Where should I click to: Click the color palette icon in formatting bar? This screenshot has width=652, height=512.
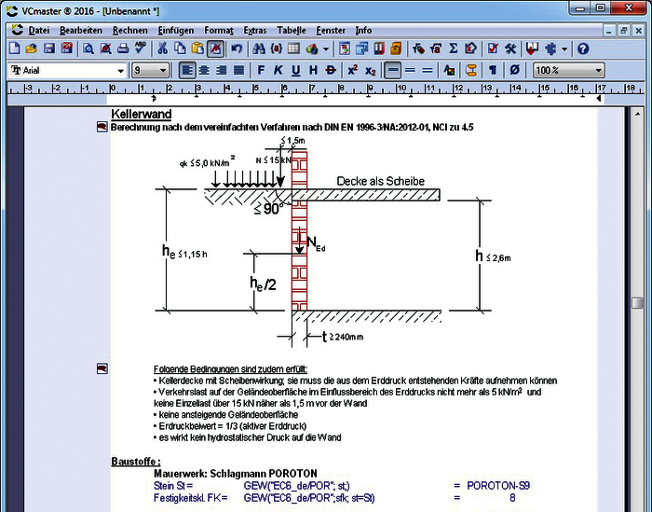(449, 70)
